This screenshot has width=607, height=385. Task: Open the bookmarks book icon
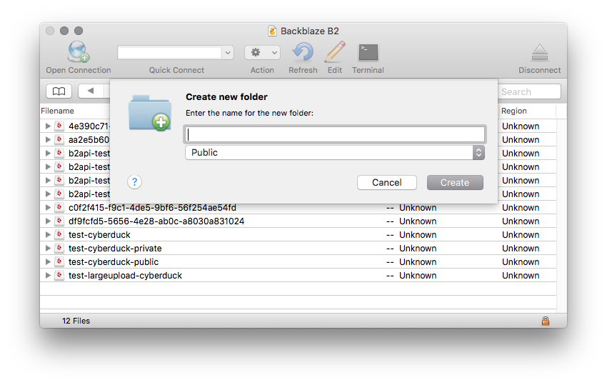(x=59, y=91)
